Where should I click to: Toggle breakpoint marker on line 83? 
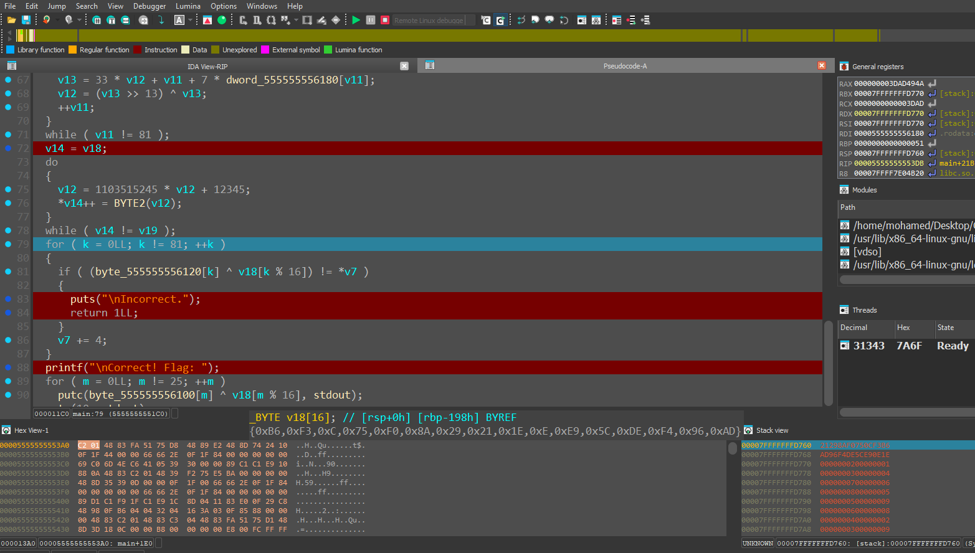8,299
